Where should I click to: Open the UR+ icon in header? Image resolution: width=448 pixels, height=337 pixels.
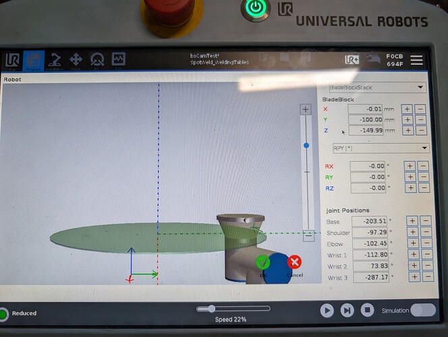(x=352, y=59)
